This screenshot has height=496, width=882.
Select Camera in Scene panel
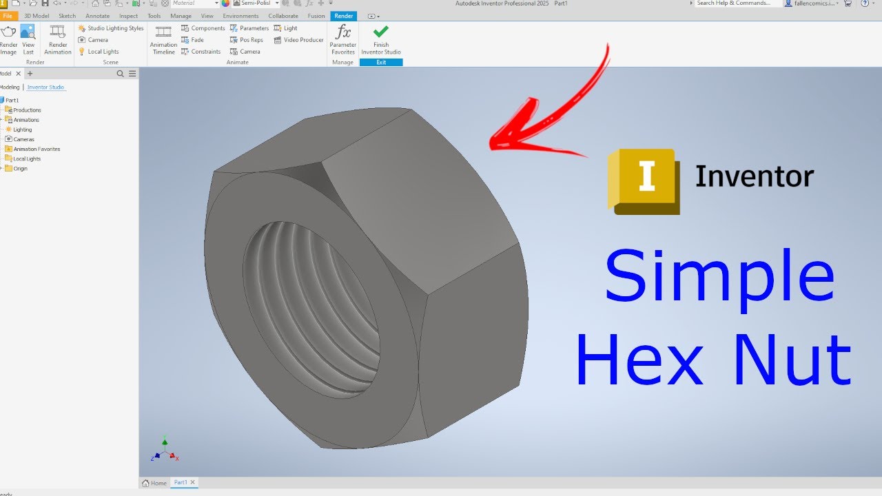(93, 40)
